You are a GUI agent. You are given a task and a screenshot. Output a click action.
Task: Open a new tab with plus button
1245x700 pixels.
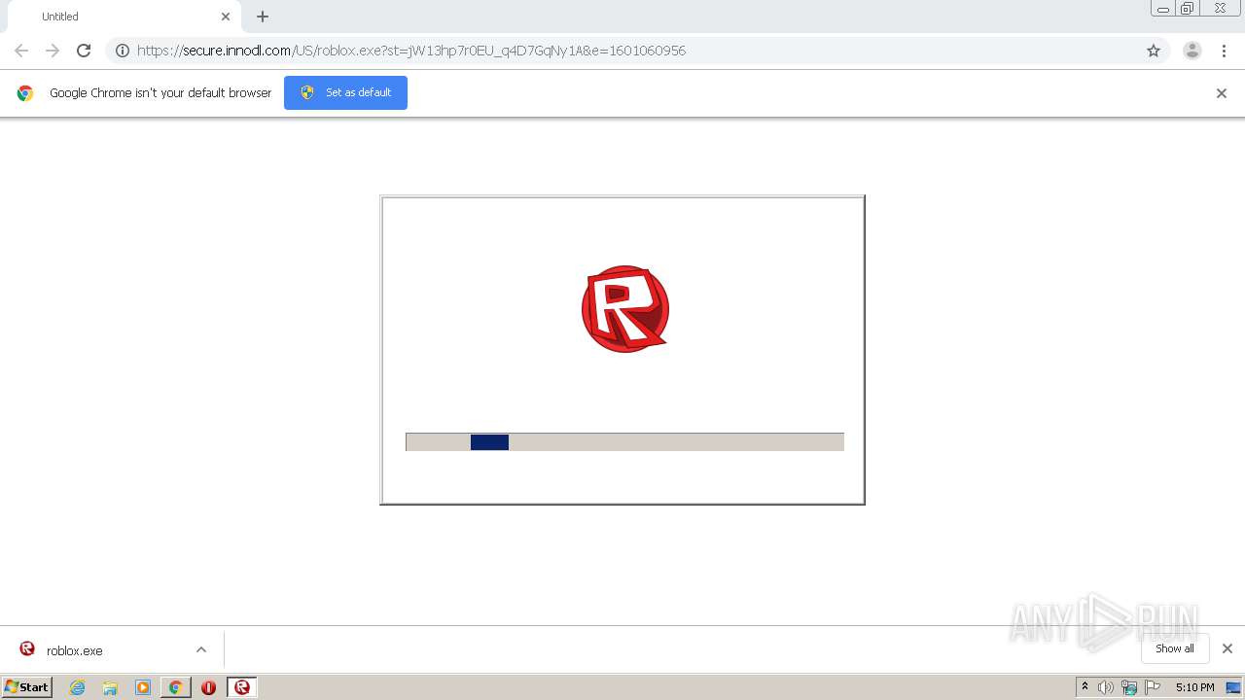[263, 17]
